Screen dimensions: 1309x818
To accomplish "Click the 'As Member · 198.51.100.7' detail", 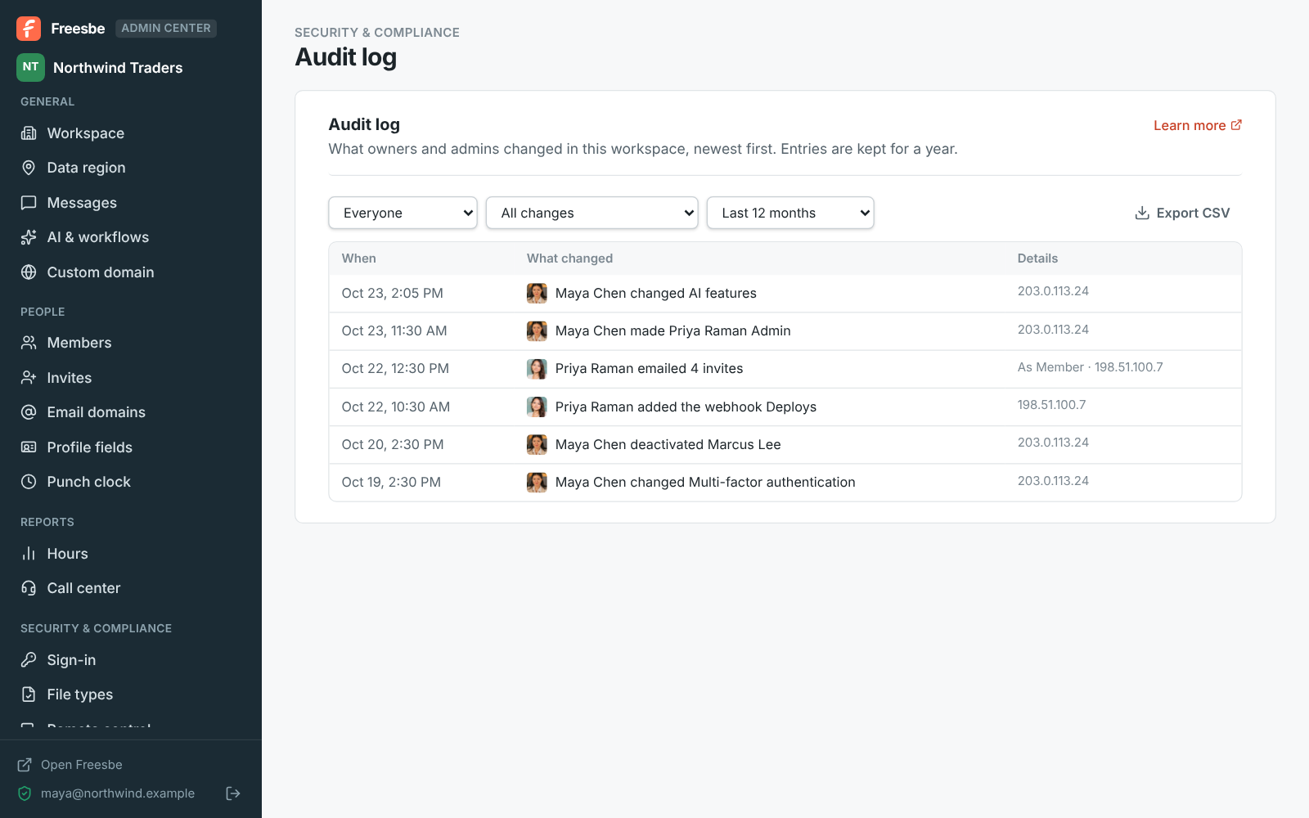I will (x=1090, y=367).
